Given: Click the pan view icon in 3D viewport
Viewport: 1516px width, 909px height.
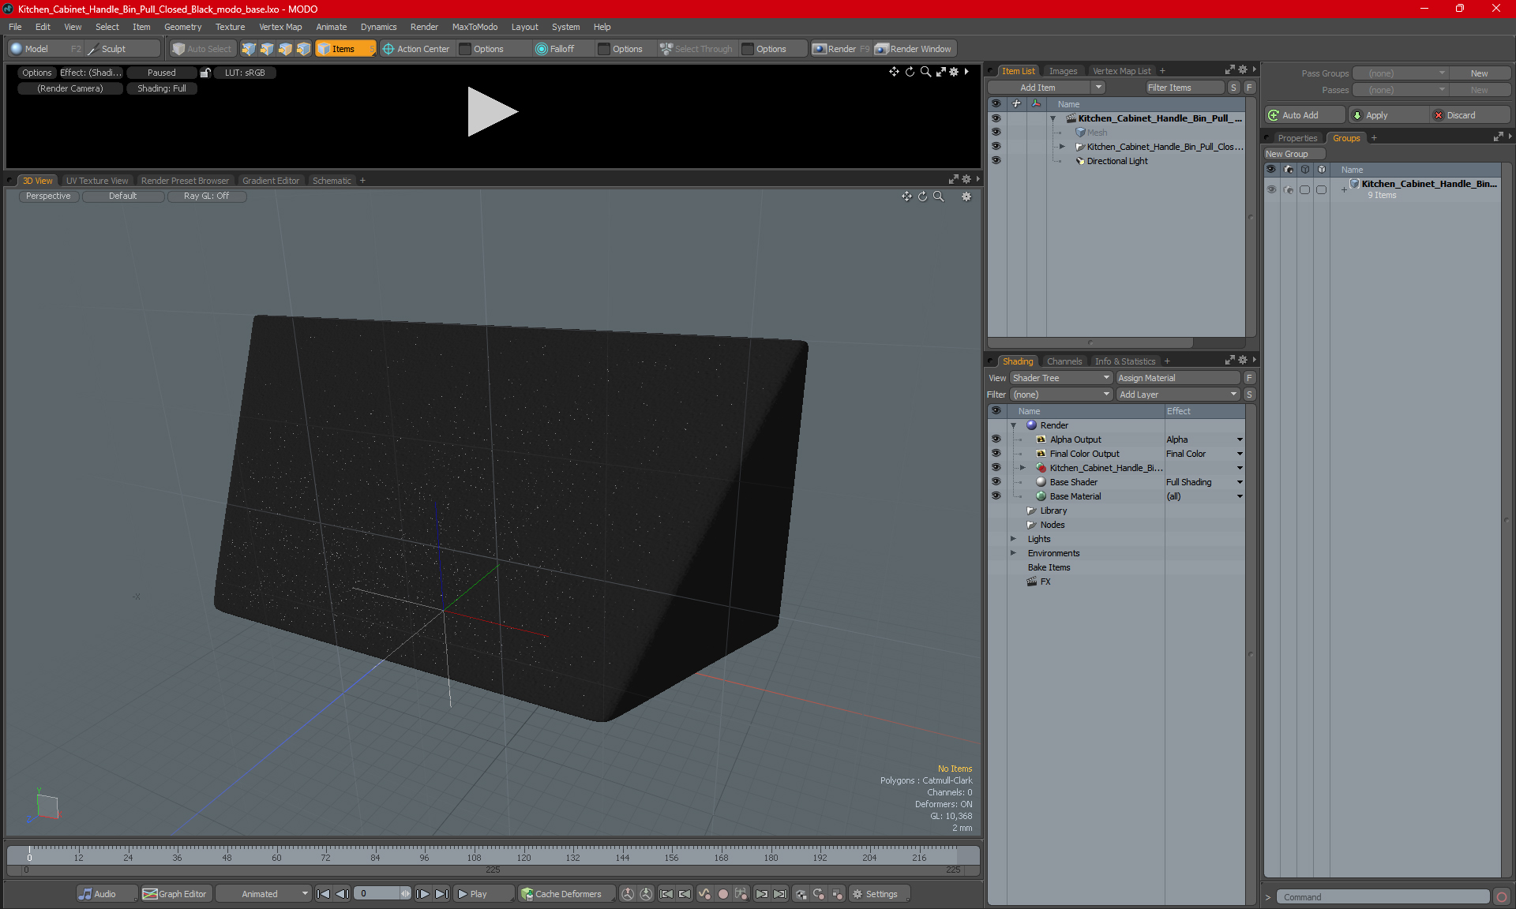Looking at the screenshot, I should [906, 196].
